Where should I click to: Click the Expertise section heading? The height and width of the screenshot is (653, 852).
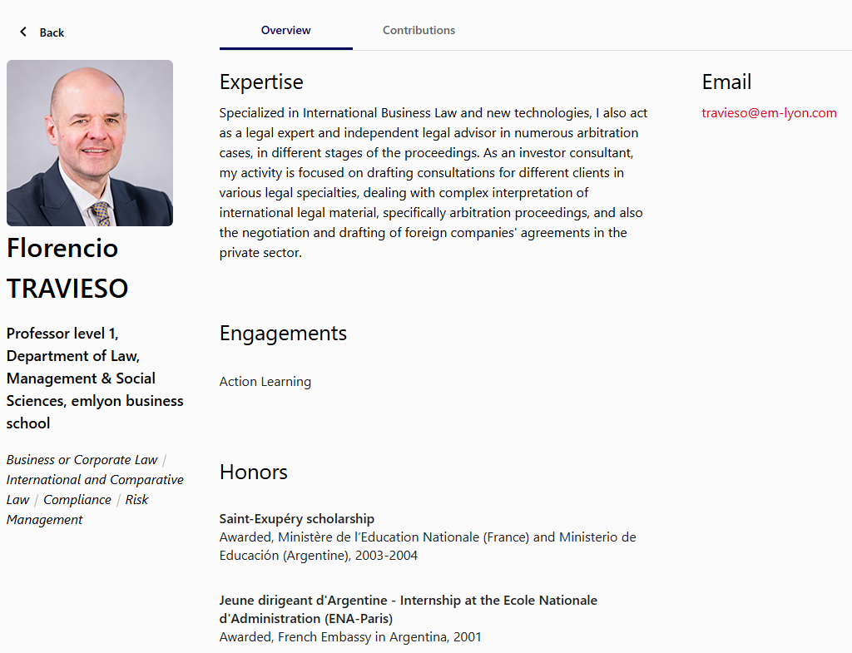click(261, 82)
